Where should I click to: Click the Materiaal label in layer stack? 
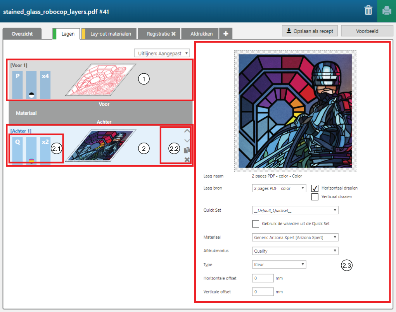(26, 113)
